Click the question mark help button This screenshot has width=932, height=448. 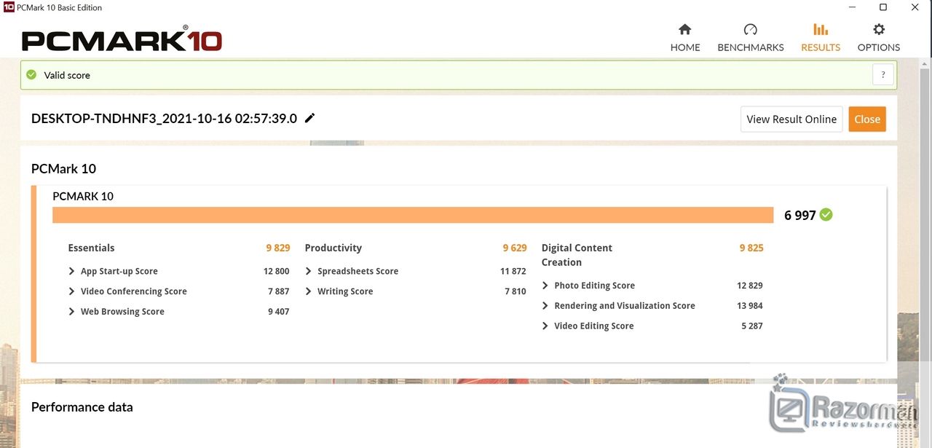point(882,74)
